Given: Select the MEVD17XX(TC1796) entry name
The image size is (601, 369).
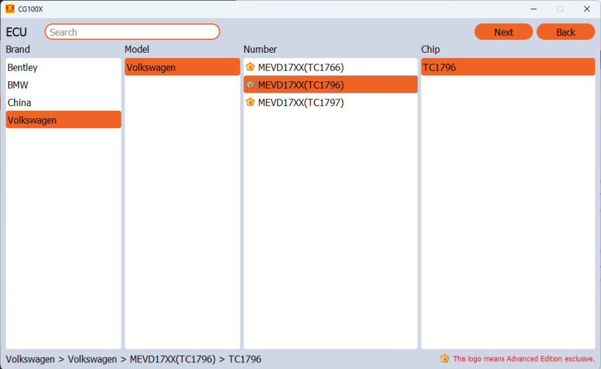Looking at the screenshot, I should [x=301, y=85].
